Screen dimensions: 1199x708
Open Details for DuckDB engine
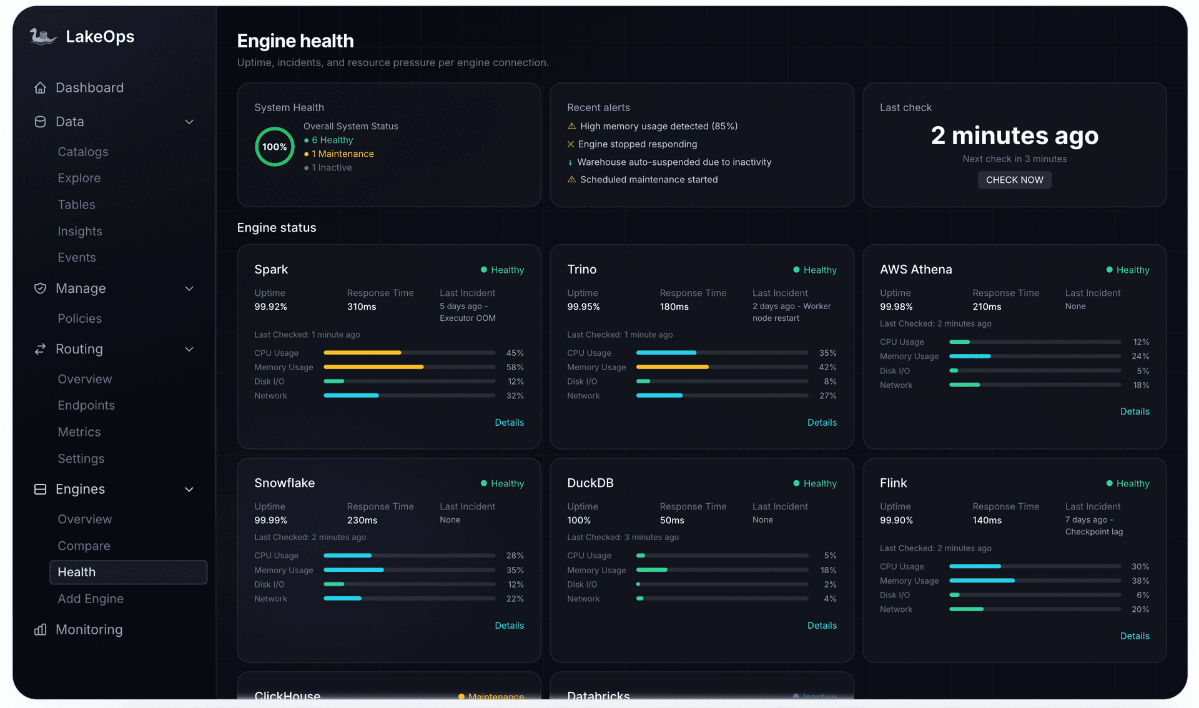pyautogui.click(x=822, y=626)
